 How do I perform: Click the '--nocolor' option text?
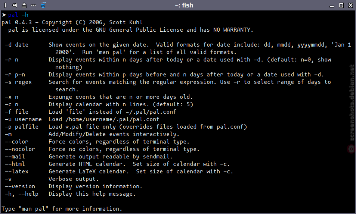(x=20, y=149)
